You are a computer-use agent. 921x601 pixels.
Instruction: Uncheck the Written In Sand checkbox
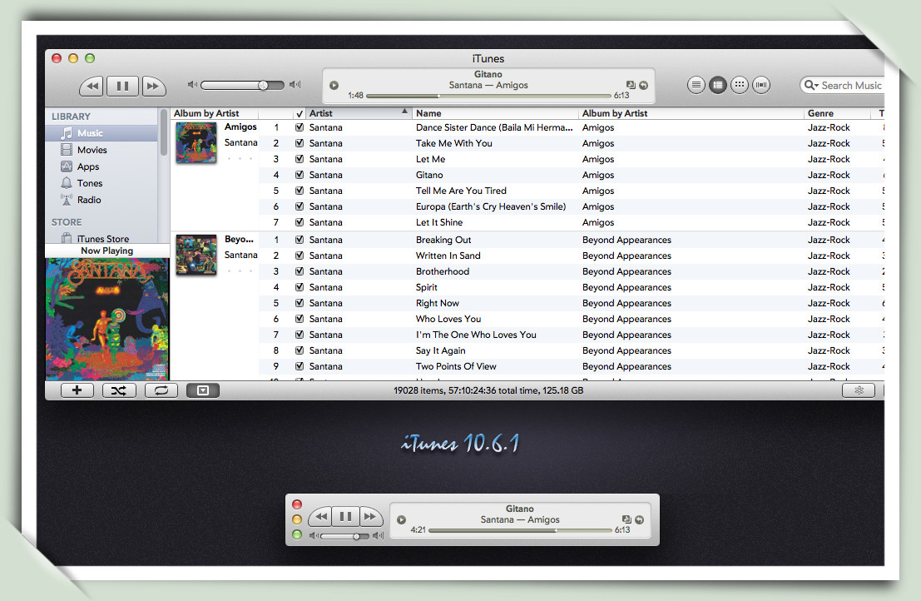coord(300,256)
